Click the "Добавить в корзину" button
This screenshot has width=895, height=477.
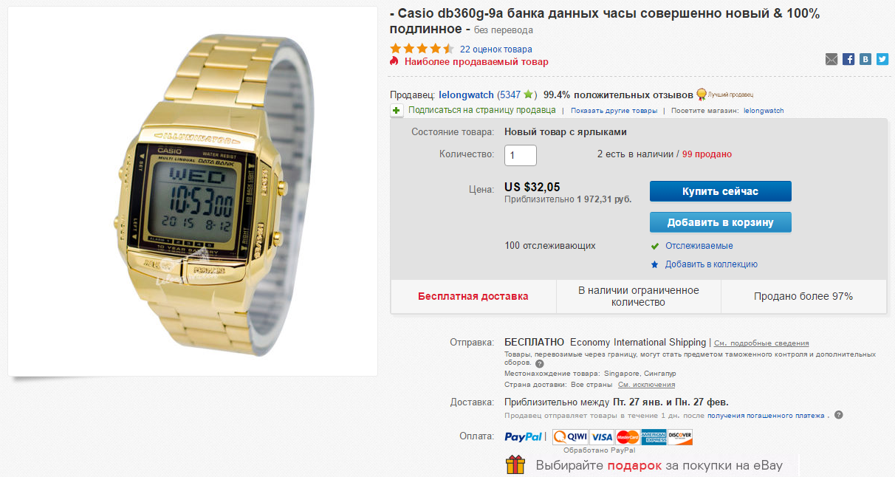[x=721, y=222]
